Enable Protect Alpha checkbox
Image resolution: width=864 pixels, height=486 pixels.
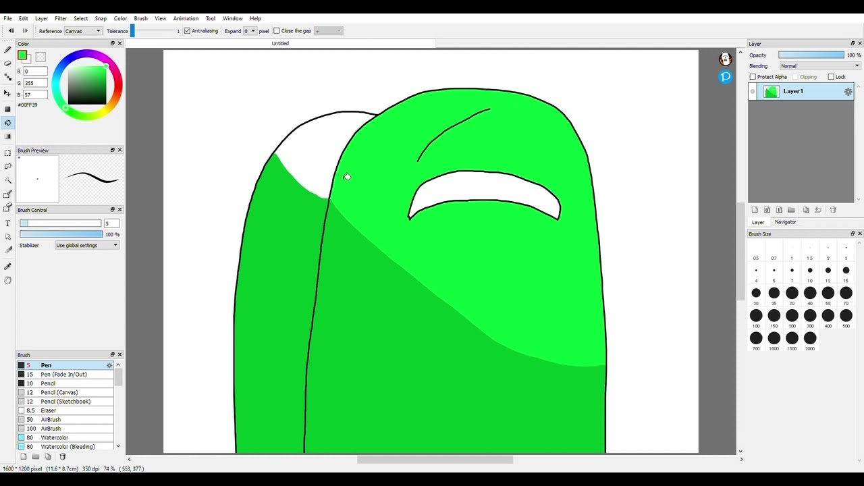point(753,77)
